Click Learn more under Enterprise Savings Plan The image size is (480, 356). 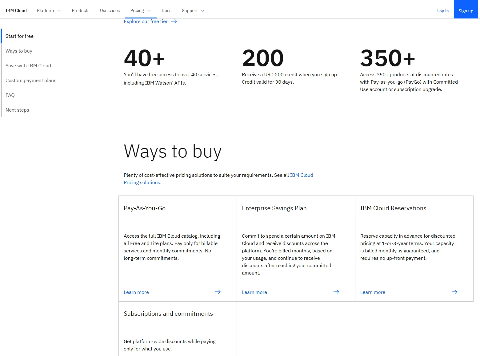click(x=254, y=292)
